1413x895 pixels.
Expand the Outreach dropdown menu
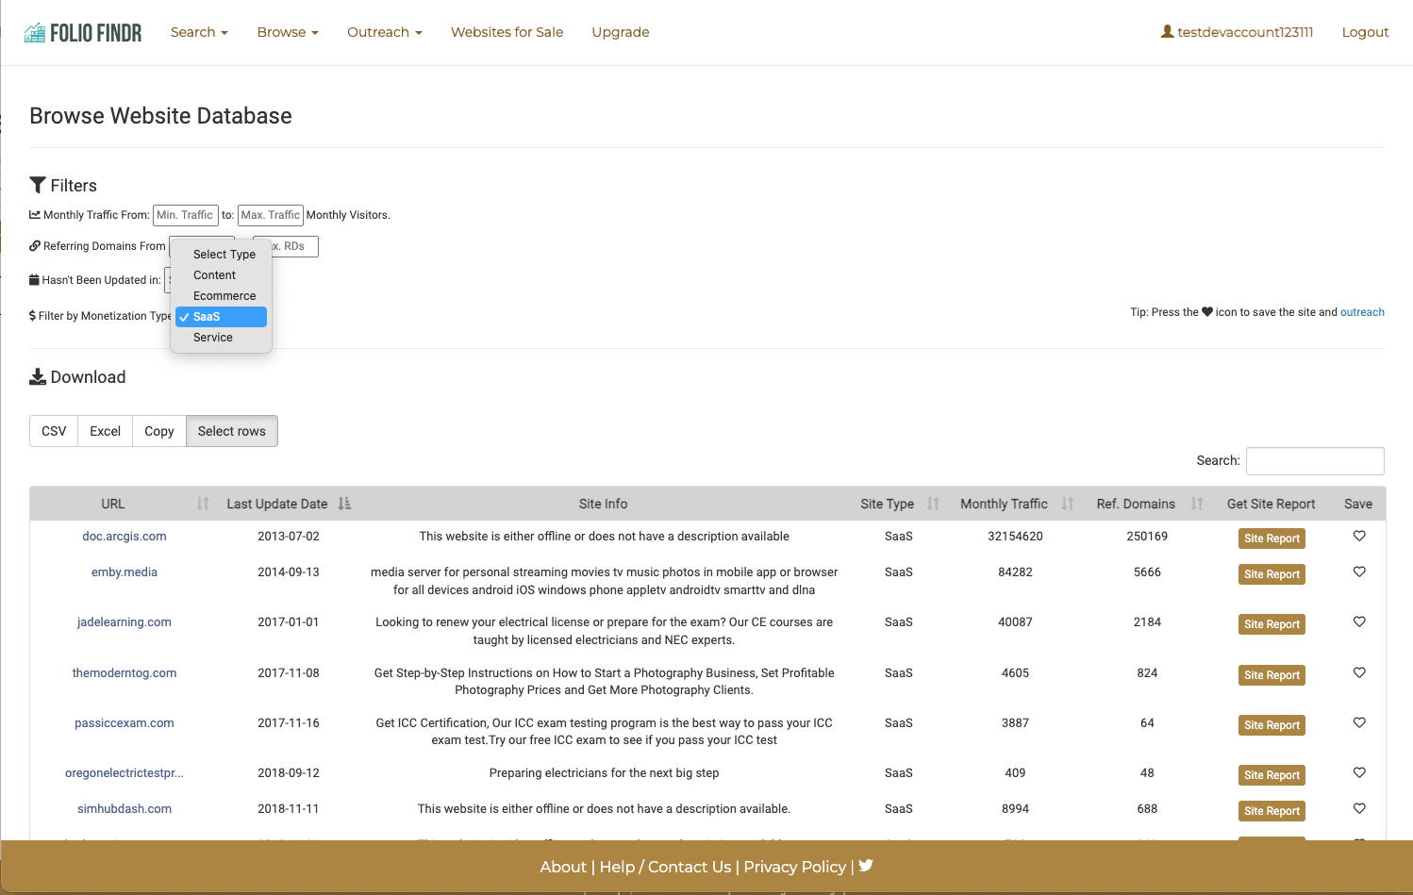click(x=384, y=32)
